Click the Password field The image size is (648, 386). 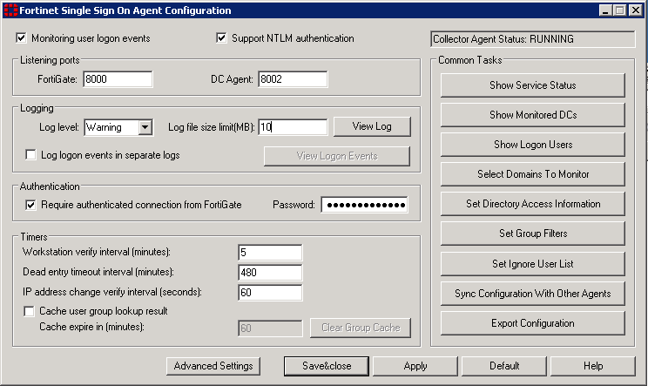pyautogui.click(x=364, y=205)
